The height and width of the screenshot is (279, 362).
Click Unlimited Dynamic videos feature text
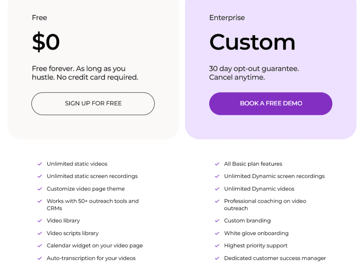click(259, 189)
